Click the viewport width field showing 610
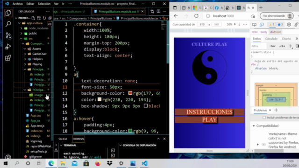Screen dimensions: 299x168 tap(202, 24)
